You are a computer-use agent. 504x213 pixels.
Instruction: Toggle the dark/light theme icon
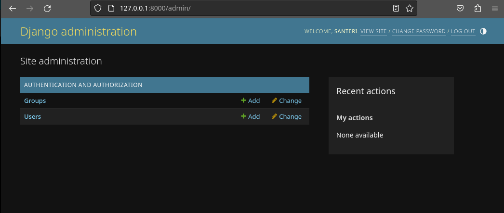483,31
